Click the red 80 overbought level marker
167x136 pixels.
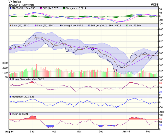[x=160, y=83]
